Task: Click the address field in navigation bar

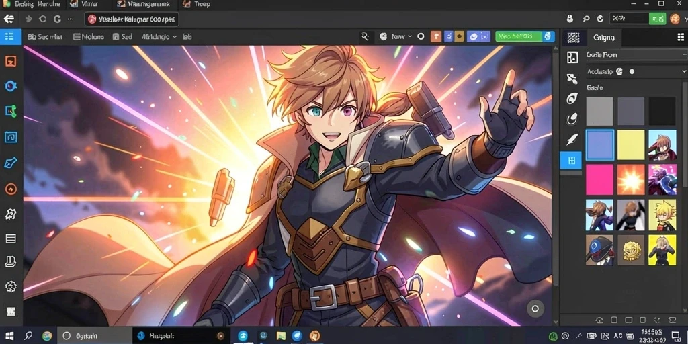Action: point(132,19)
